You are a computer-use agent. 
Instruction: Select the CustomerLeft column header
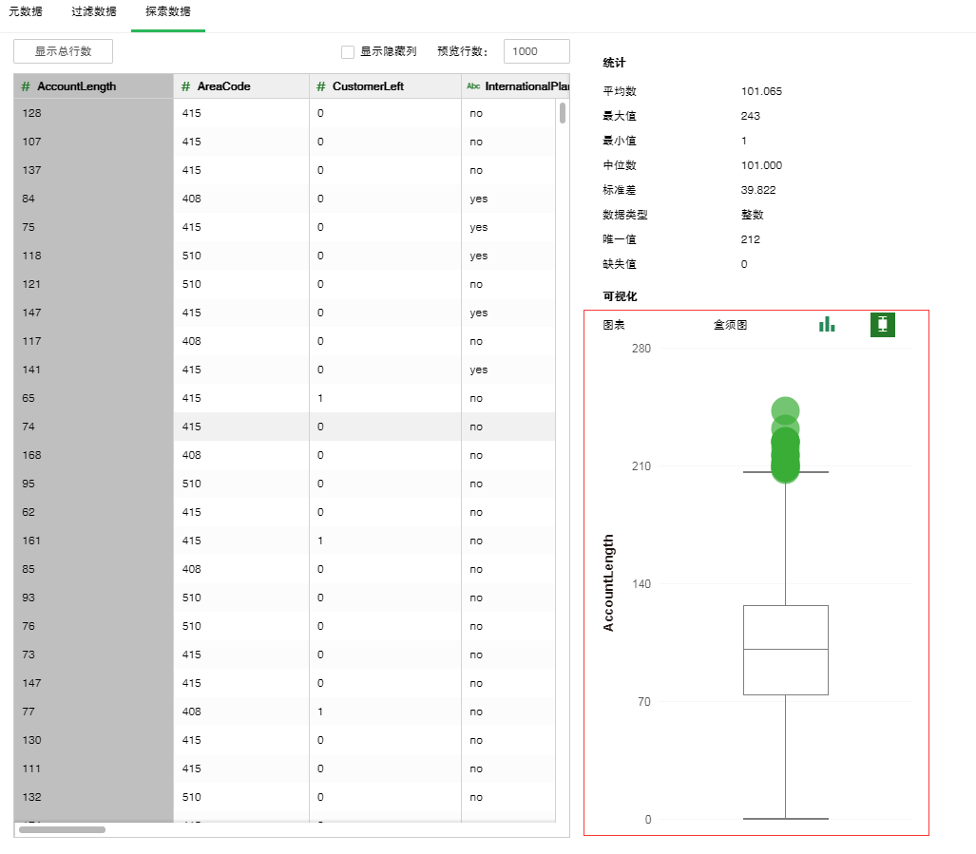pyautogui.click(x=368, y=86)
